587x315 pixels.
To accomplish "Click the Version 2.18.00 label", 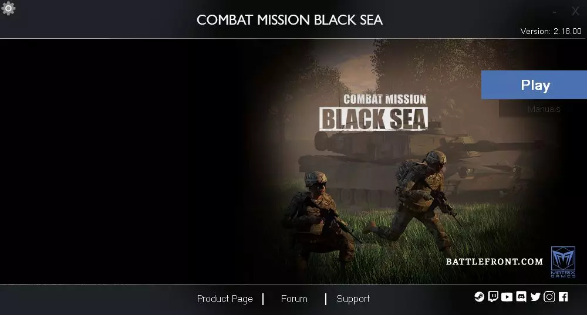I will [551, 31].
